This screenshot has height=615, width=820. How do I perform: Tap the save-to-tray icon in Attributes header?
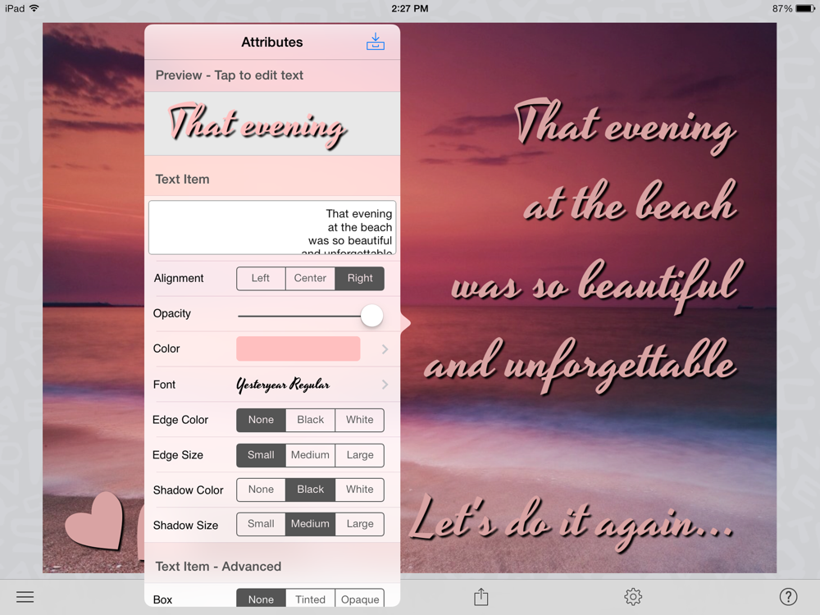(375, 42)
